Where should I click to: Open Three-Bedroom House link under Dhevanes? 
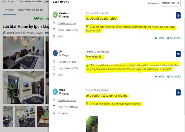(x=67, y=23)
